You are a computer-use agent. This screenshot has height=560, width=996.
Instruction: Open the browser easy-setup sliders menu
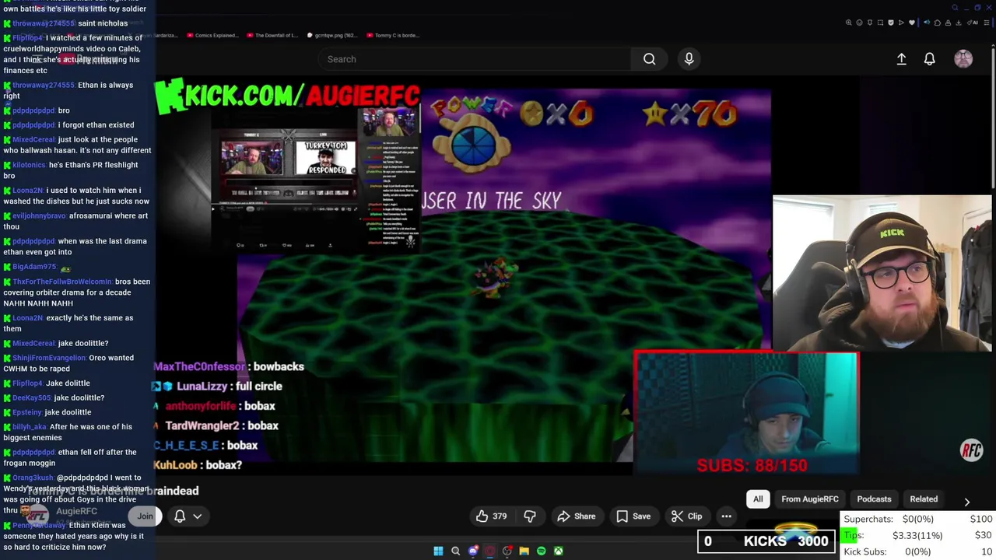[987, 23]
